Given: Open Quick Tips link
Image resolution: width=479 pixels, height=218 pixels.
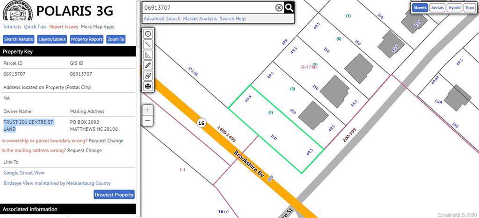Looking at the screenshot, I should pyautogui.click(x=35, y=27).
